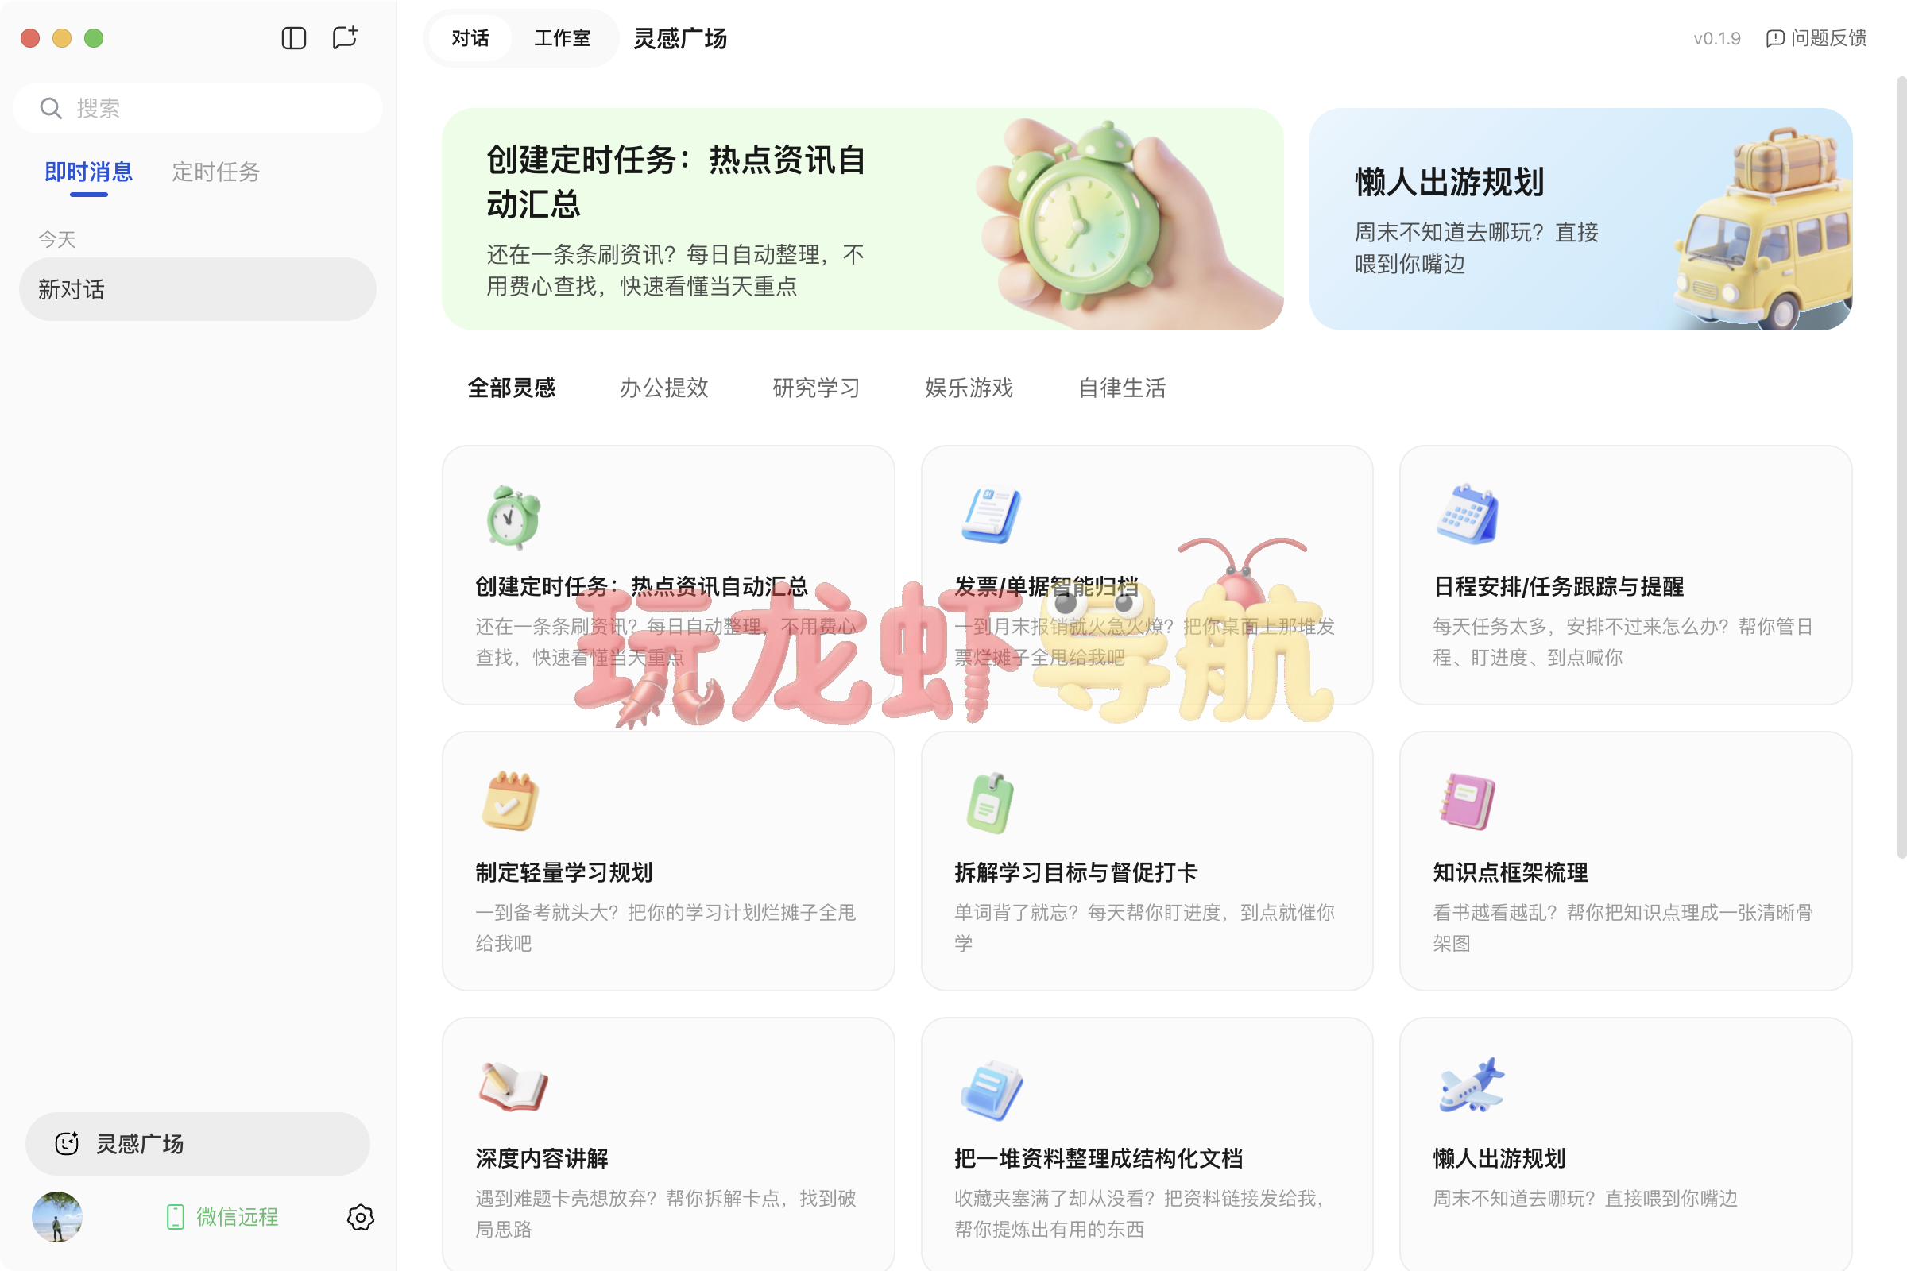Open the 懒人出游规划 blue banner
Viewport: 1907px width, 1271px height.
pos(1580,219)
